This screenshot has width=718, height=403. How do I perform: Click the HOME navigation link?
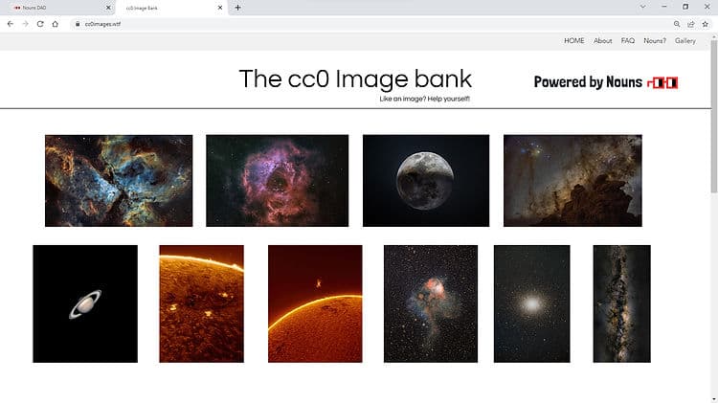(x=573, y=41)
